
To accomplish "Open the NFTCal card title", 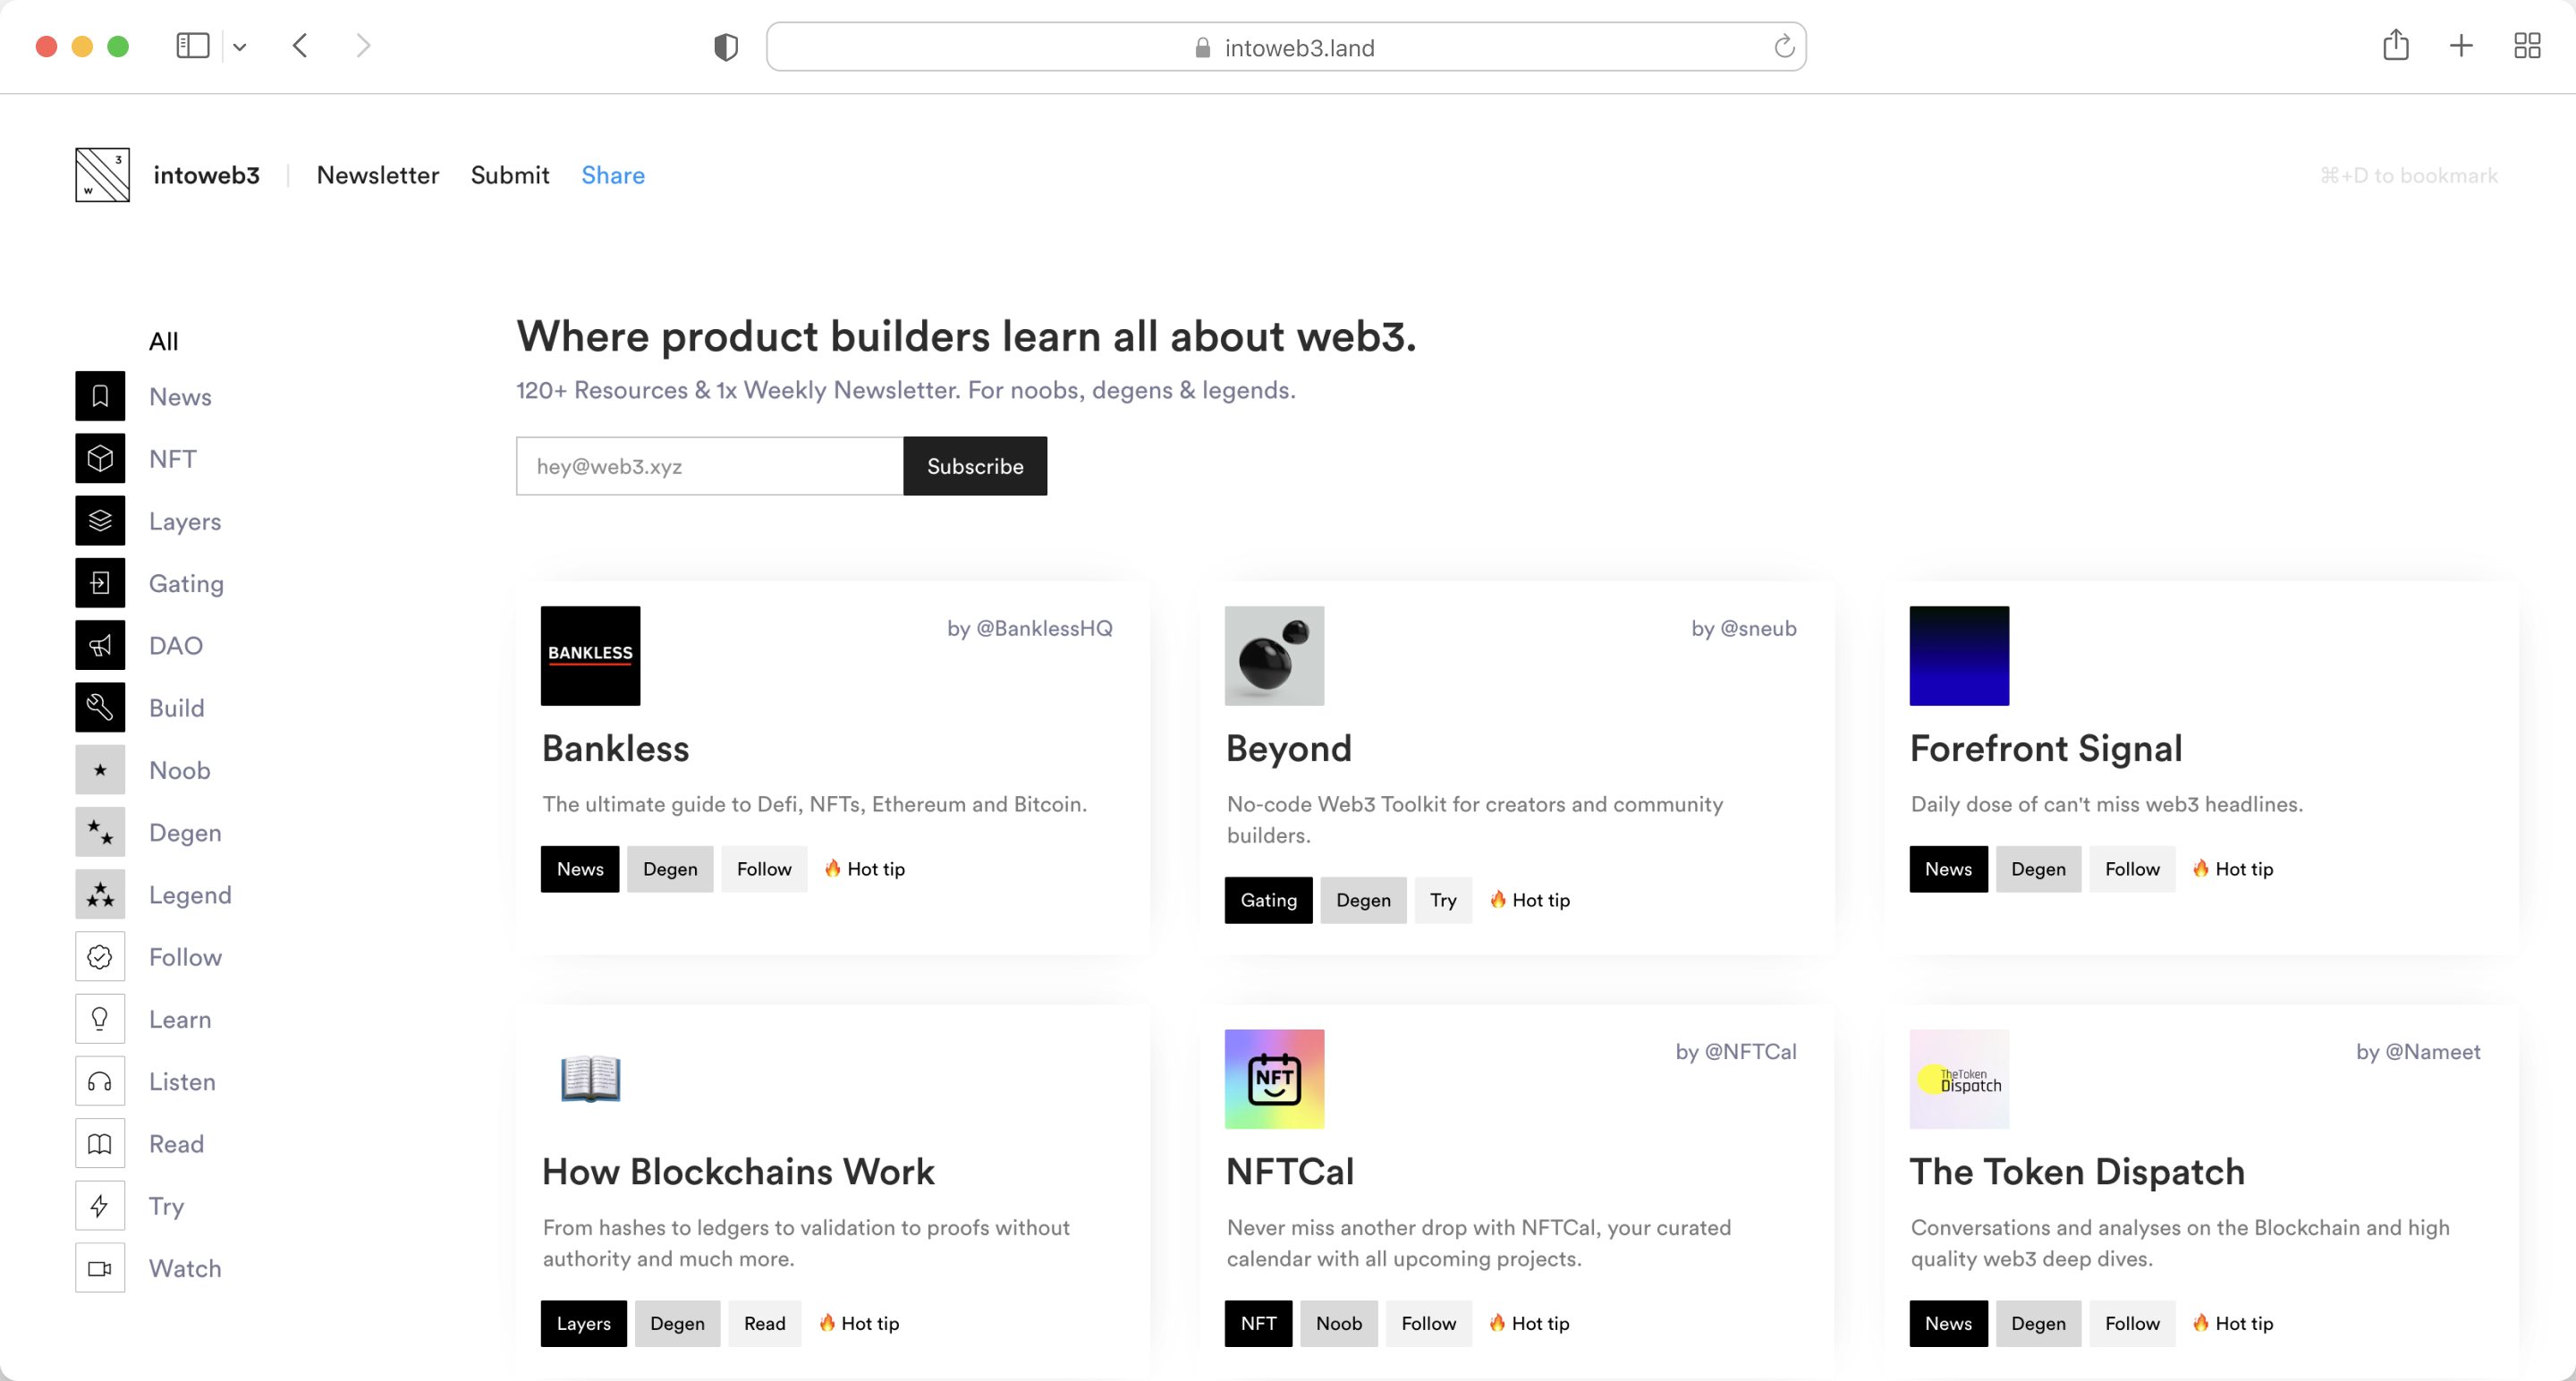I will point(1290,1172).
